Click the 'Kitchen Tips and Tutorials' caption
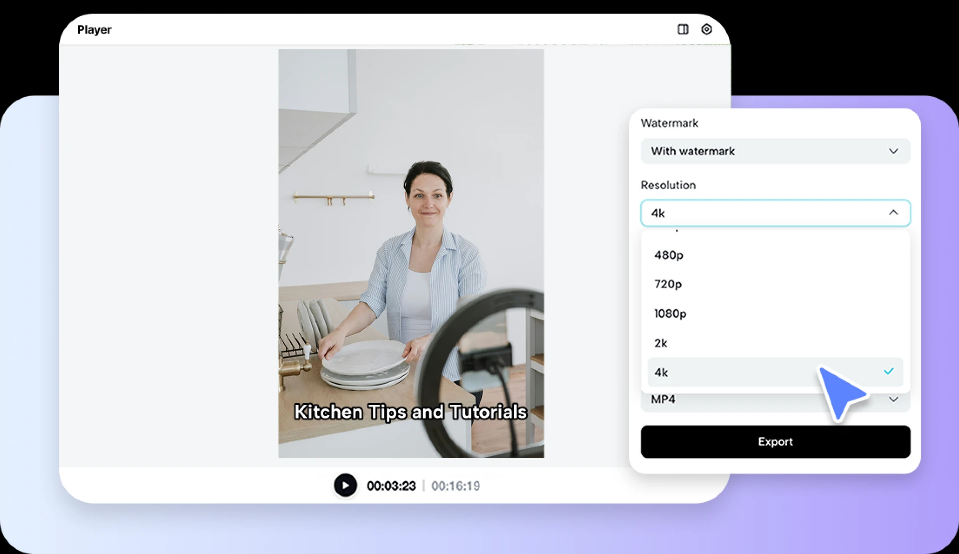959x554 pixels. pos(411,412)
